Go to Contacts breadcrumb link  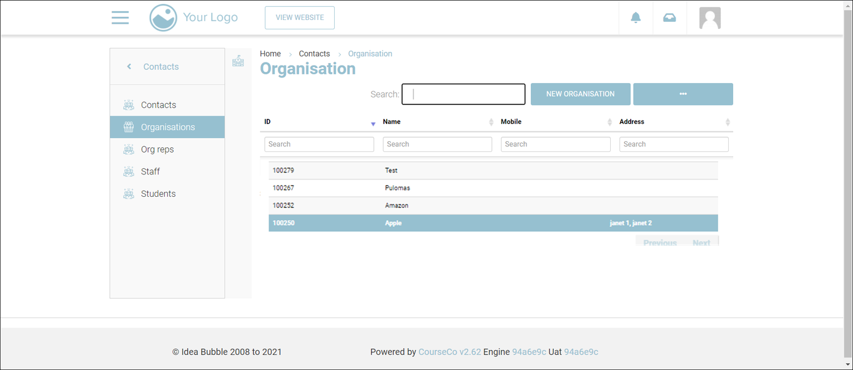click(x=314, y=54)
